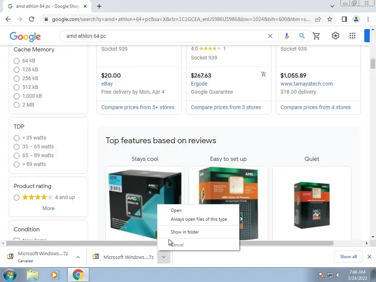Click the vertical scrollbar thumb
Screen dimensions: 376x282
[373, 63]
